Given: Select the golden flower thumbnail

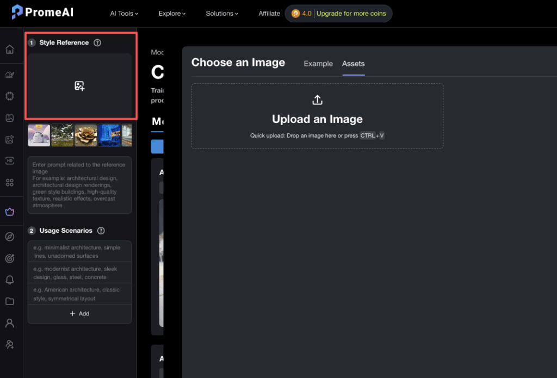Looking at the screenshot, I should pyautogui.click(x=86, y=135).
